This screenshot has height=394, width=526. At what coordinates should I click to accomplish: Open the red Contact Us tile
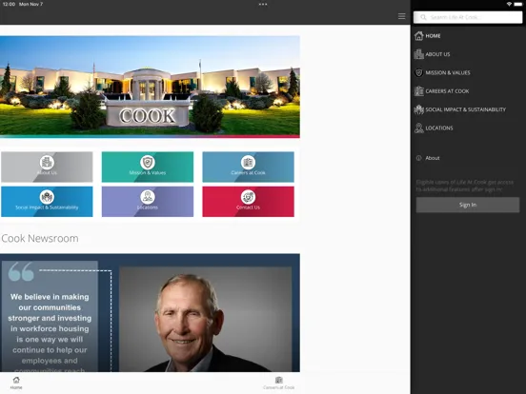[x=249, y=202]
